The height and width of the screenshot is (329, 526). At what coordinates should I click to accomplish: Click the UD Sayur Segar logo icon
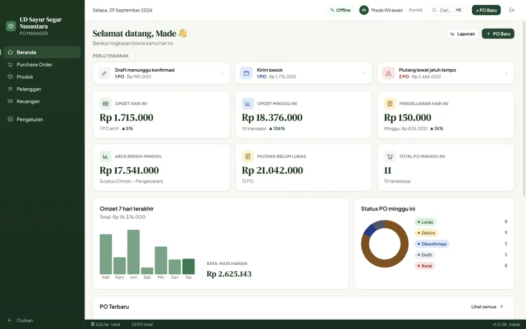tap(11, 26)
